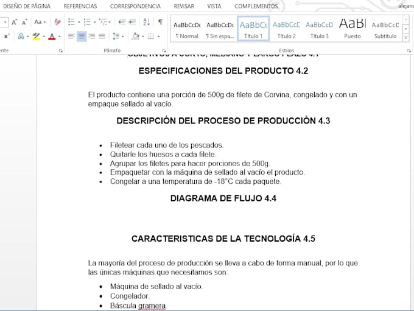Apply the Normal style

(x=187, y=29)
